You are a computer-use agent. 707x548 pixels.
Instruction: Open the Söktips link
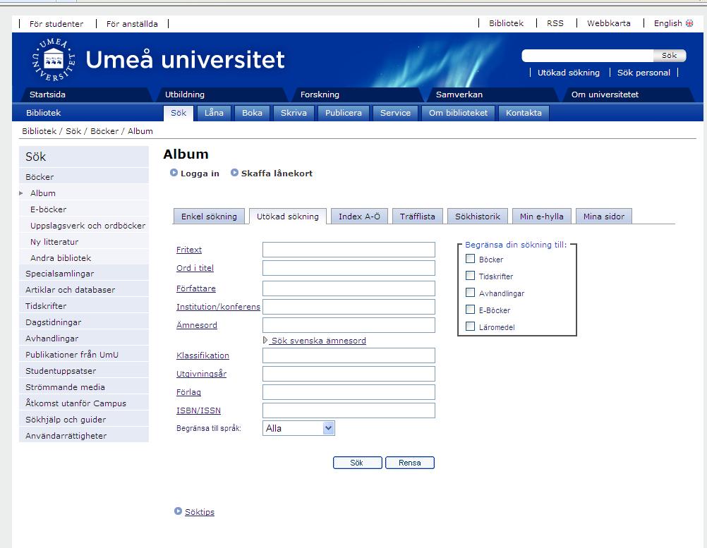click(x=200, y=512)
